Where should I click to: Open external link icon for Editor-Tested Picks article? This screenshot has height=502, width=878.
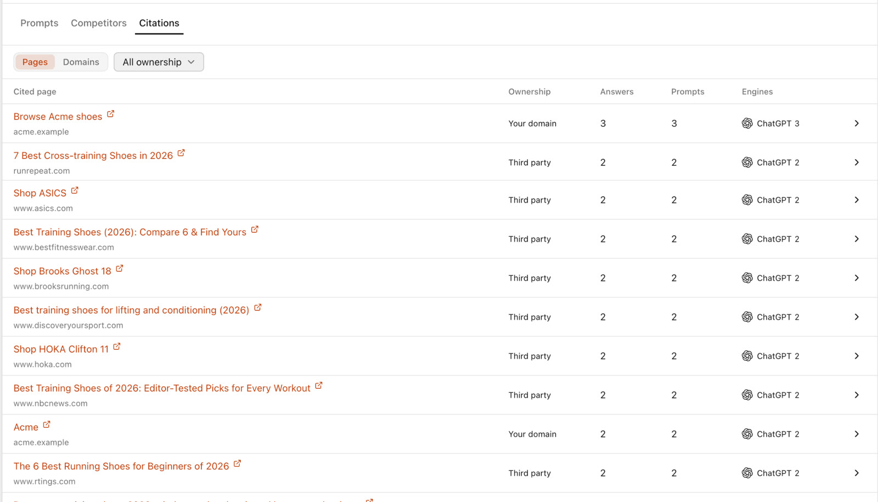tap(319, 385)
